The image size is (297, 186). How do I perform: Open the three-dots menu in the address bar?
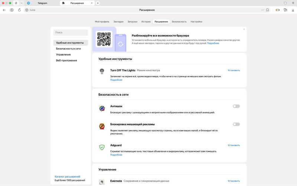pyautogui.click(x=262, y=10)
